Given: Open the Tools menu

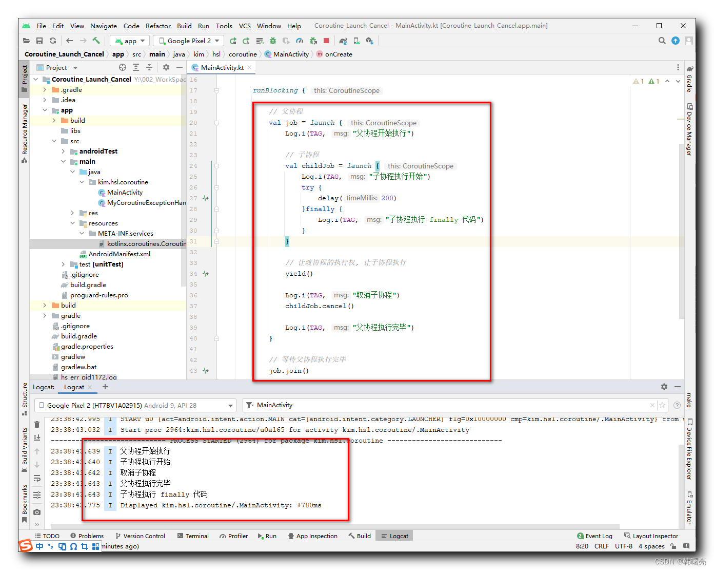Looking at the screenshot, I should pyautogui.click(x=224, y=26).
